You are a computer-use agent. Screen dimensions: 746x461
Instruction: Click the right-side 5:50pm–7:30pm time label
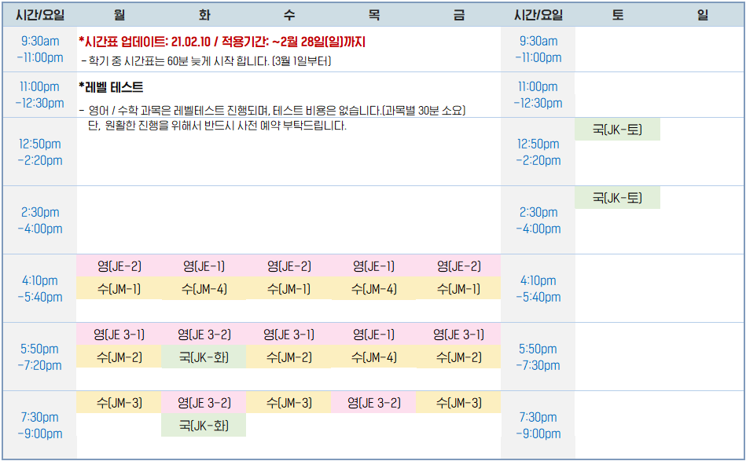click(x=538, y=357)
